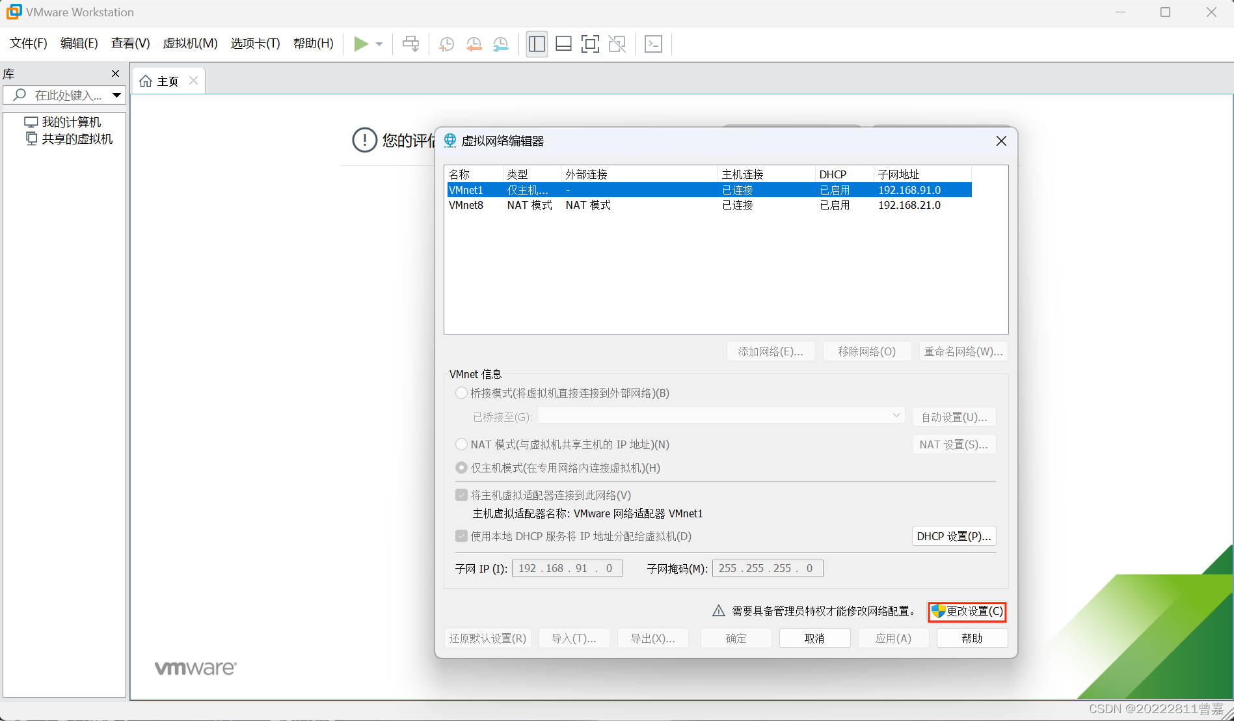Image resolution: width=1234 pixels, height=721 pixels.
Task: Open the 查看(V) menu
Action: pos(131,44)
